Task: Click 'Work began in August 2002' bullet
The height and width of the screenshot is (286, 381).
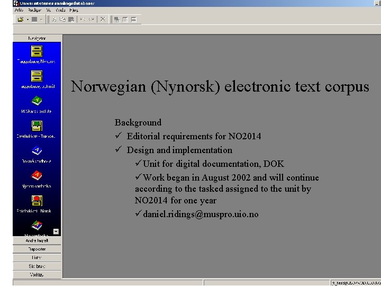Action: [x=226, y=189]
